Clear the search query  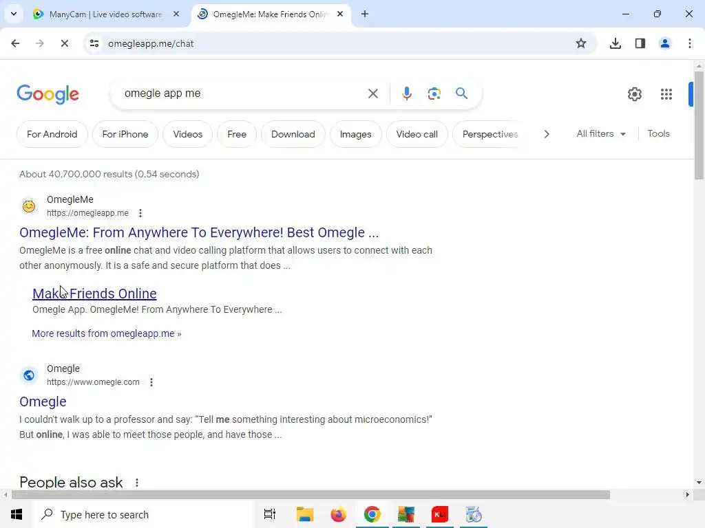(x=372, y=93)
